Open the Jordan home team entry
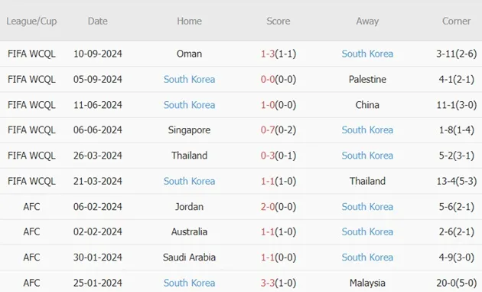482x292 pixels. point(190,206)
